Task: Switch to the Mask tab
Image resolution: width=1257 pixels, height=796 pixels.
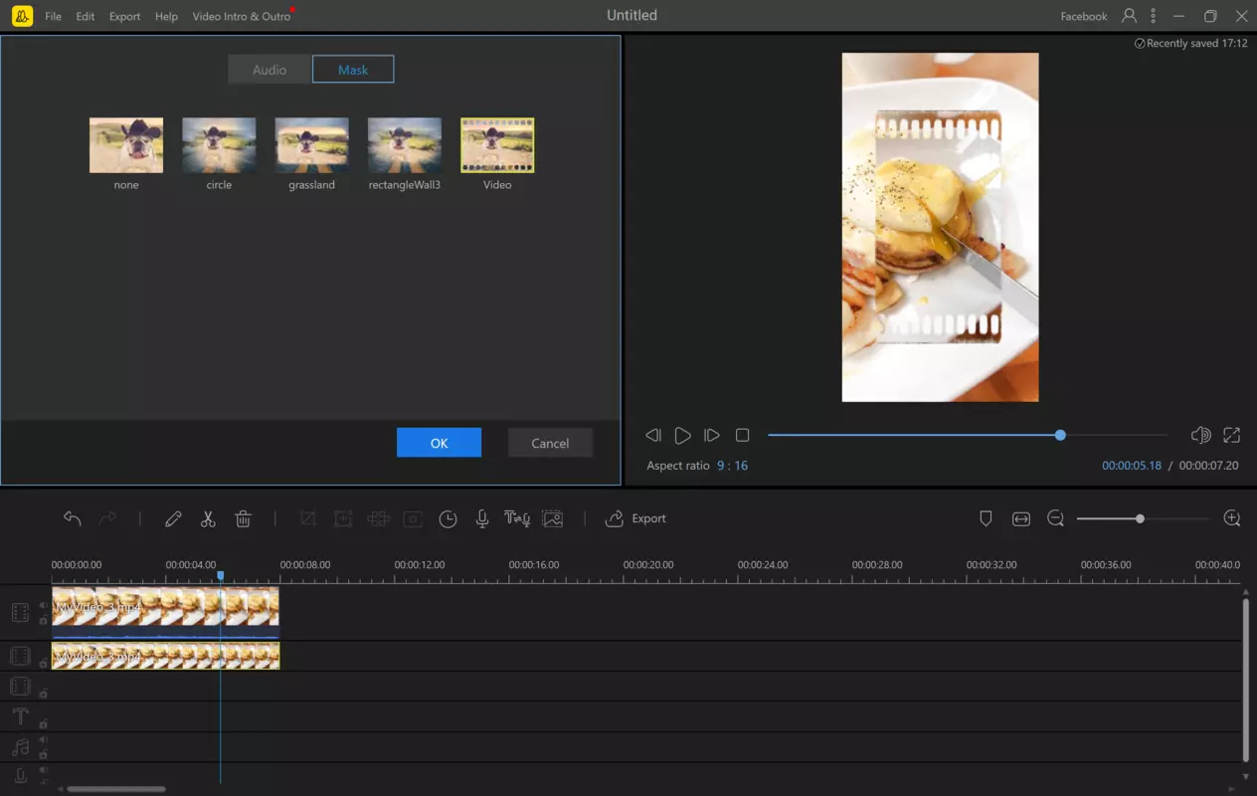Action: click(353, 70)
